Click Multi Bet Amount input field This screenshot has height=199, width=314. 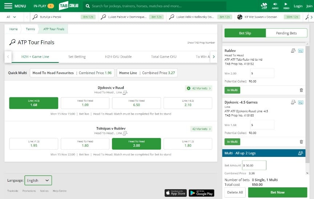(254, 165)
